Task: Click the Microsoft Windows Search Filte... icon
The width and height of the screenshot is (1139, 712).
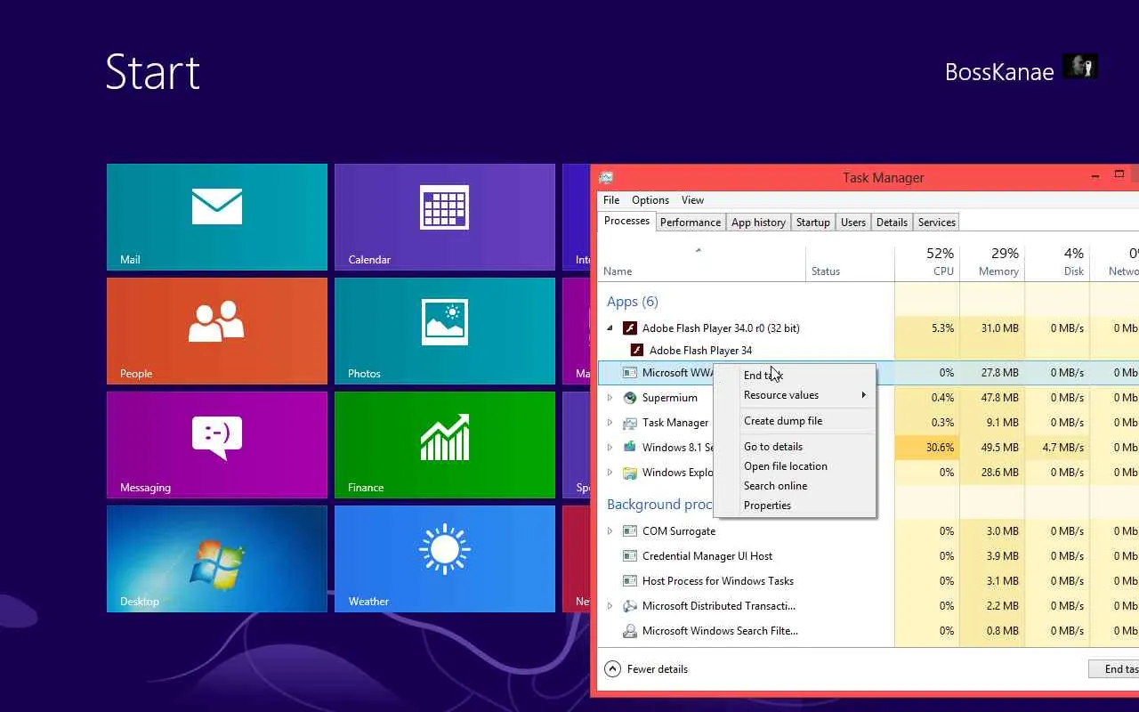Action: (x=630, y=631)
